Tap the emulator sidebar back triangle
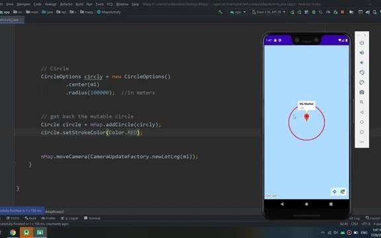The image size is (381, 238). [362, 112]
